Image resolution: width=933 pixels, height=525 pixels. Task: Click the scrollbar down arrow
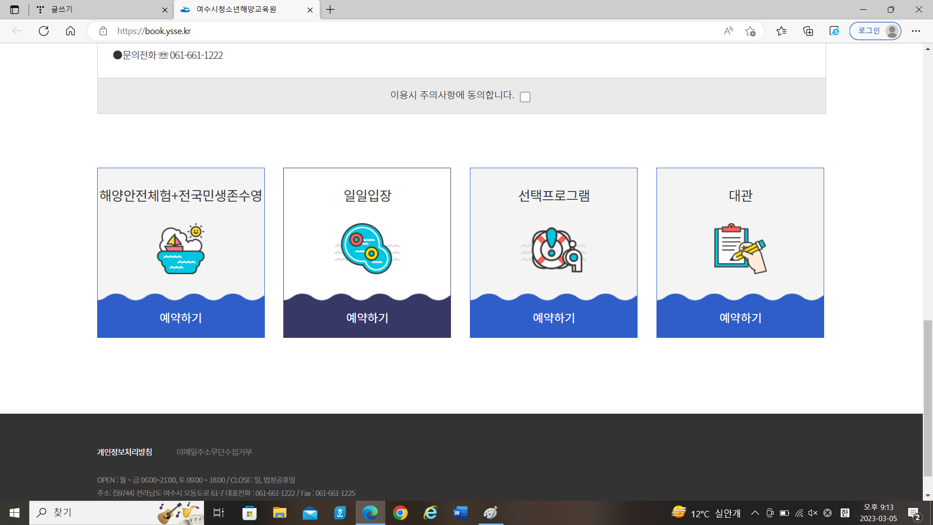click(928, 496)
